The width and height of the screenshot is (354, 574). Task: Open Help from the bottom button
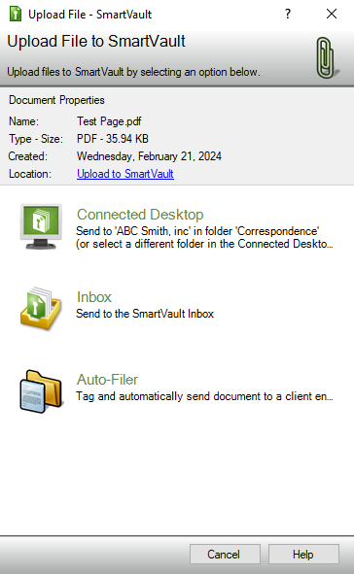click(303, 555)
